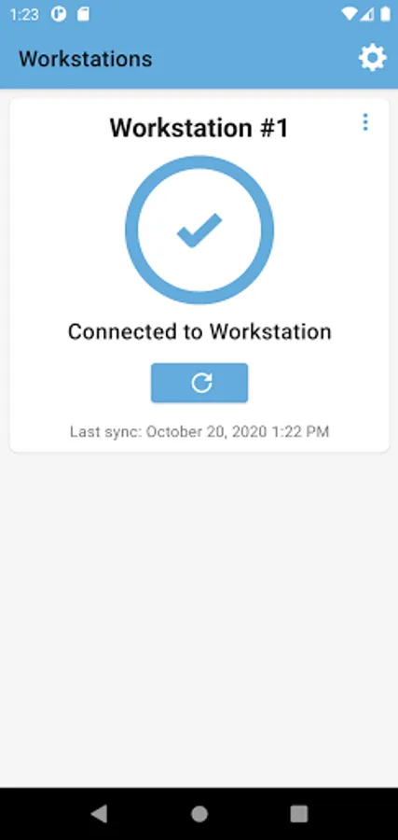Tap the Android recent apps square button
This screenshot has height=840, width=398.
pyautogui.click(x=299, y=814)
